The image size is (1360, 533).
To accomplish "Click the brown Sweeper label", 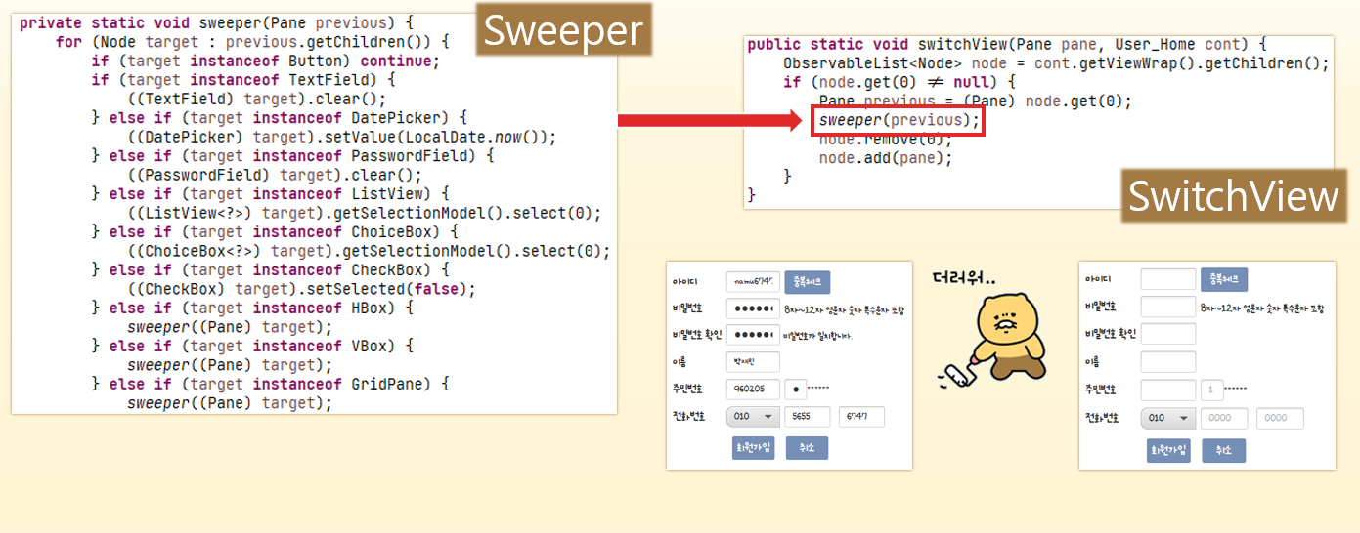I will (564, 31).
